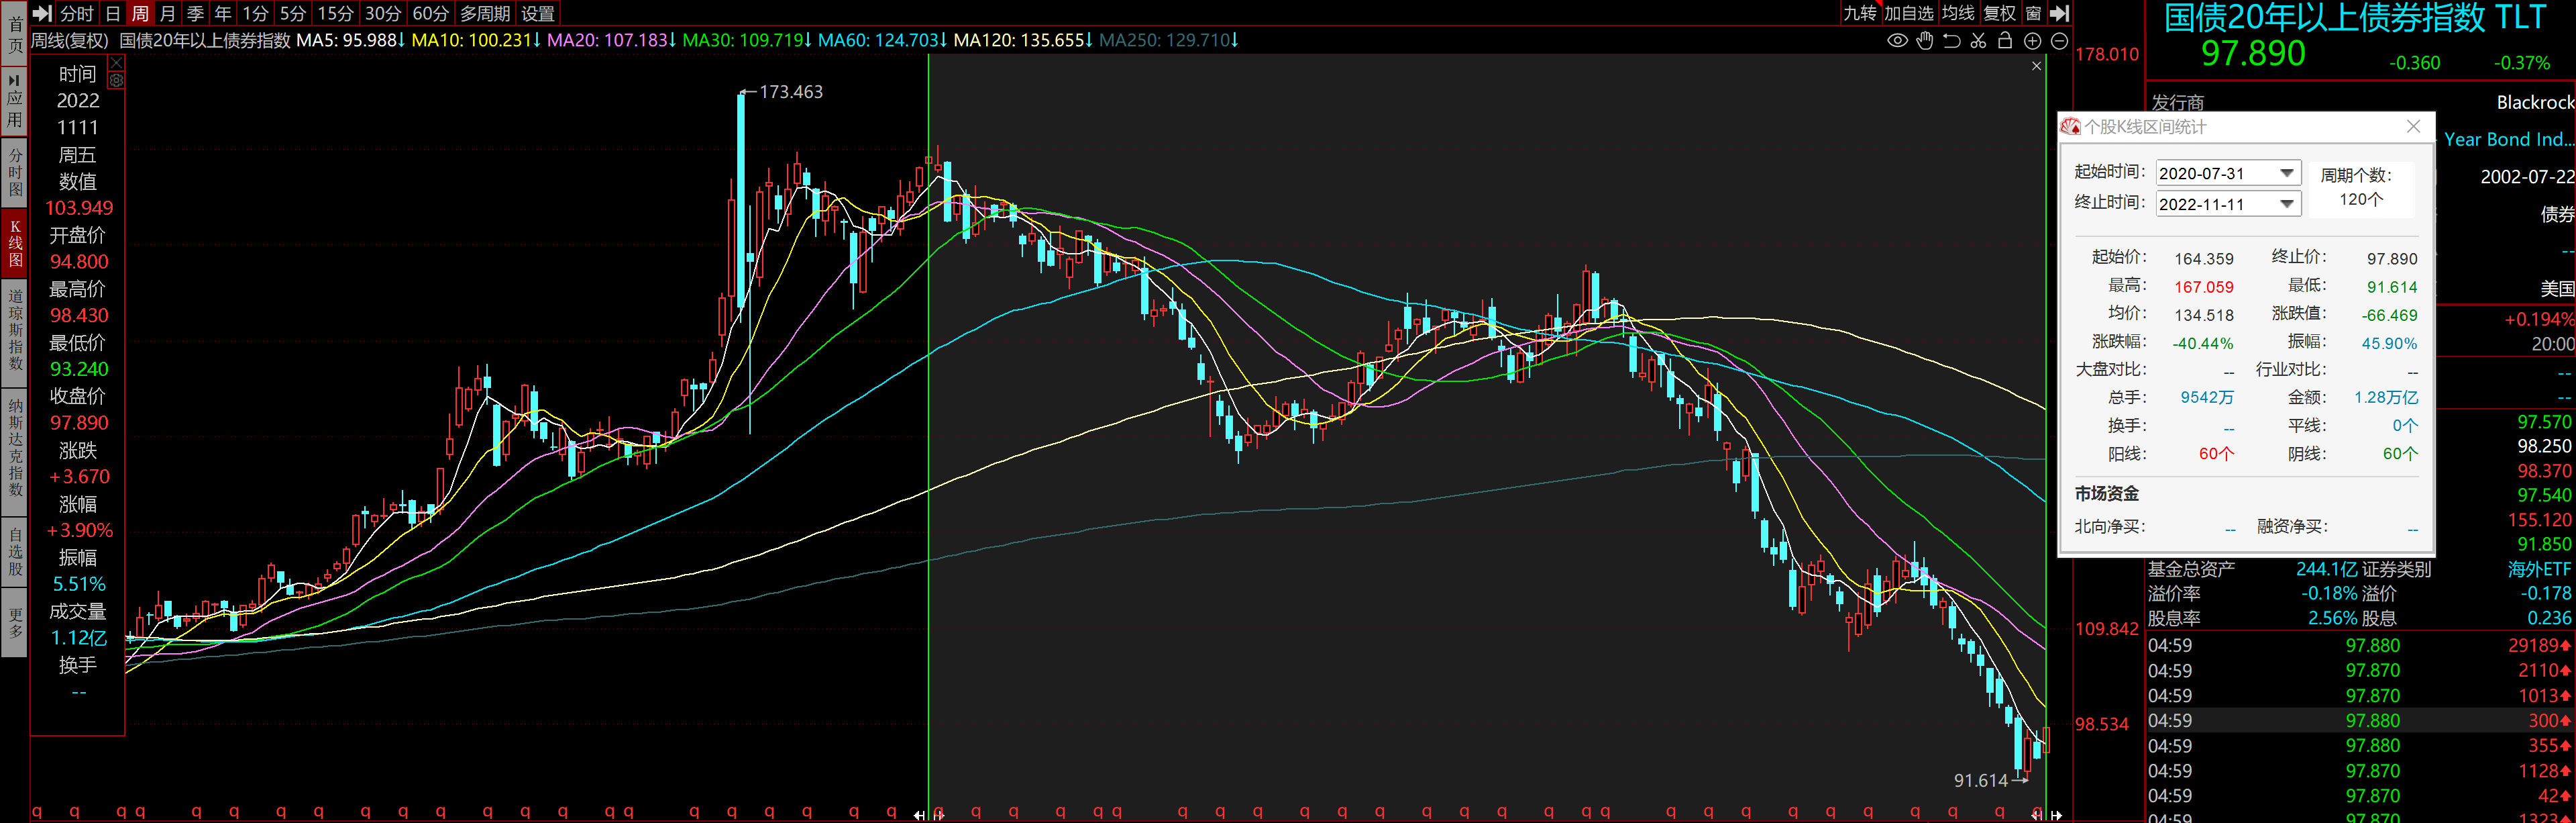This screenshot has width=2576, height=823.
Task: Expand the 终止时间 date dropdown
Action: tap(2286, 204)
